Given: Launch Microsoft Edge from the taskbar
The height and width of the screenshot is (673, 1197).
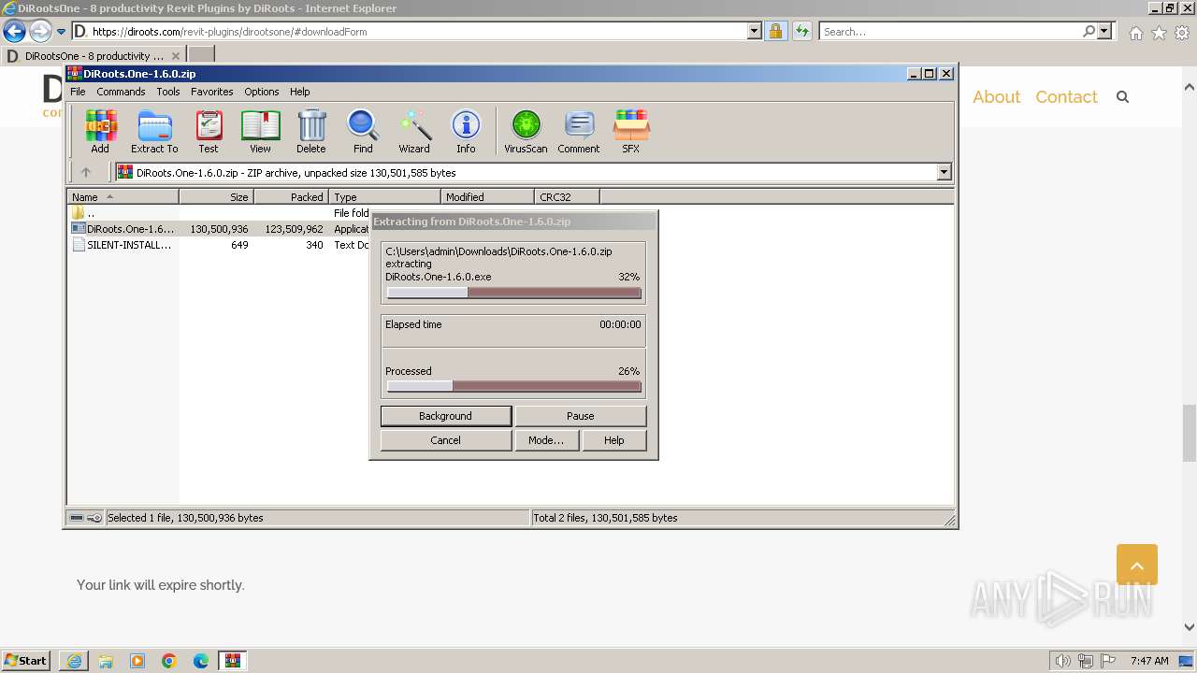Looking at the screenshot, I should (x=201, y=661).
